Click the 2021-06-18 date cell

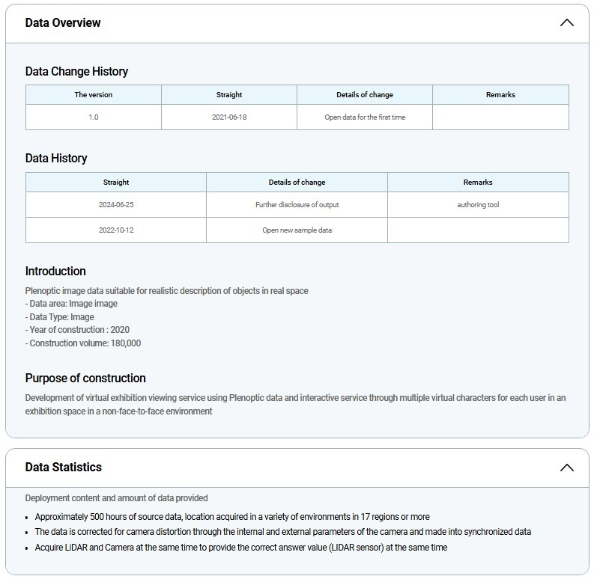(x=228, y=117)
